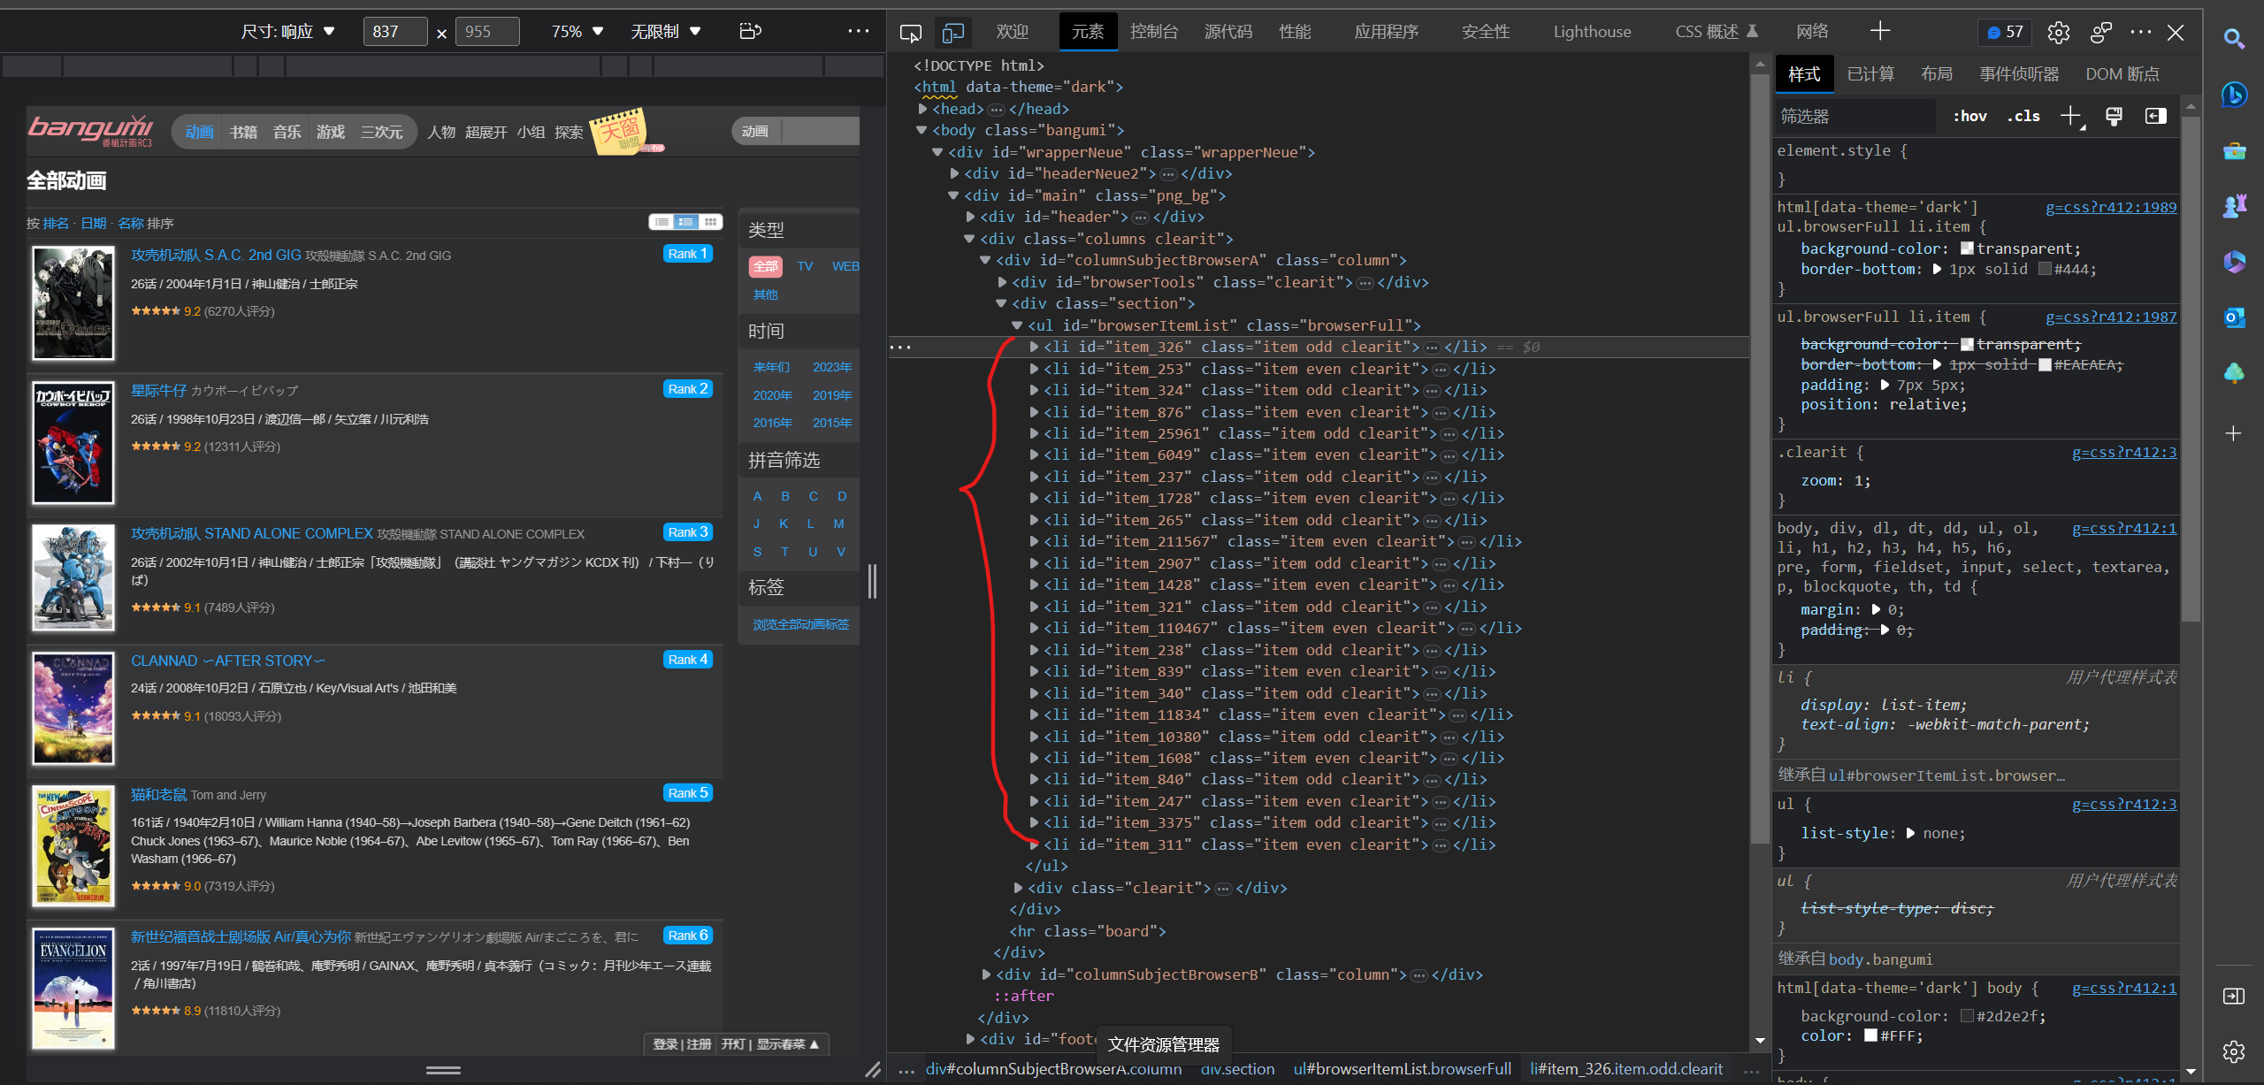Expand the item_253 li node
This screenshot has width=2264, height=1085.
click(1034, 369)
